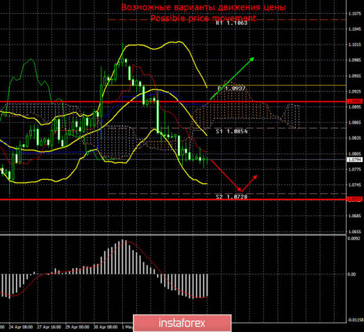Select the 1.0925 price axis label
The height and width of the screenshot is (332, 364).
pos(355,91)
